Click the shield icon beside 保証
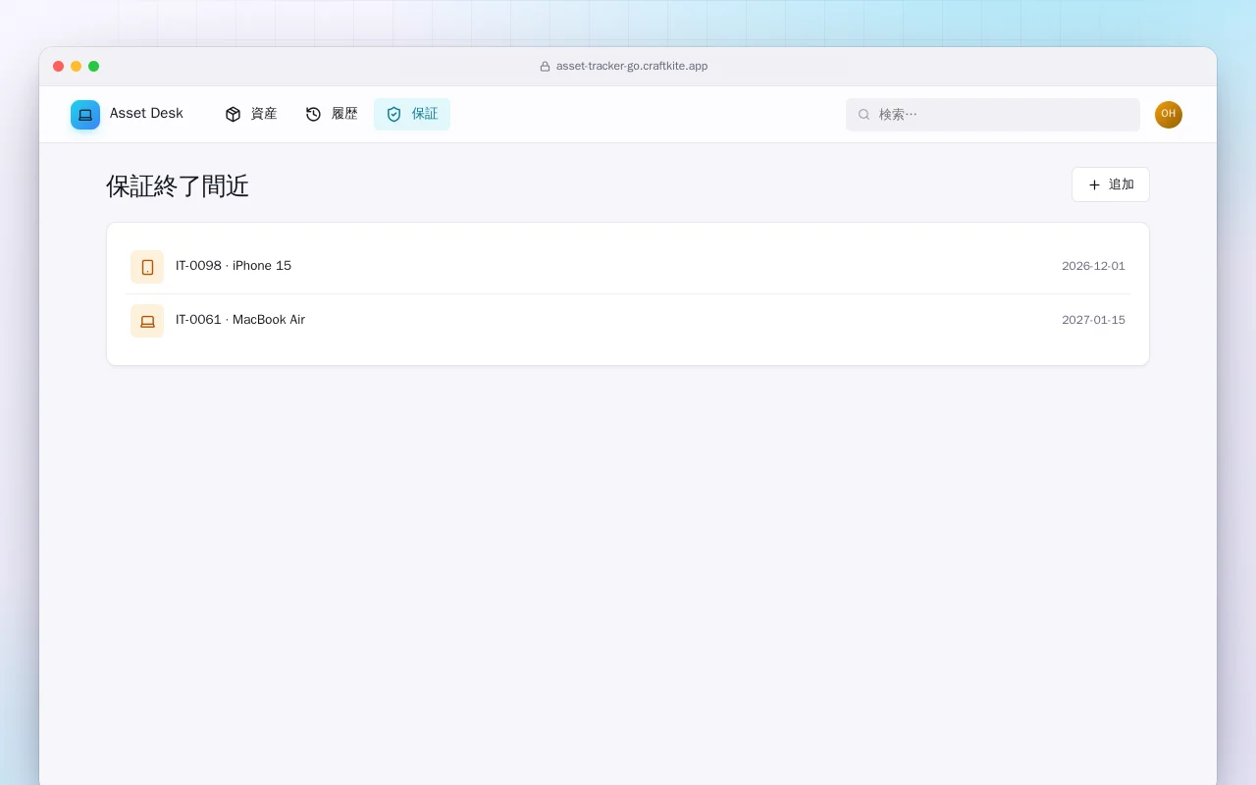Viewport: 1256px width, 785px height. pyautogui.click(x=393, y=114)
